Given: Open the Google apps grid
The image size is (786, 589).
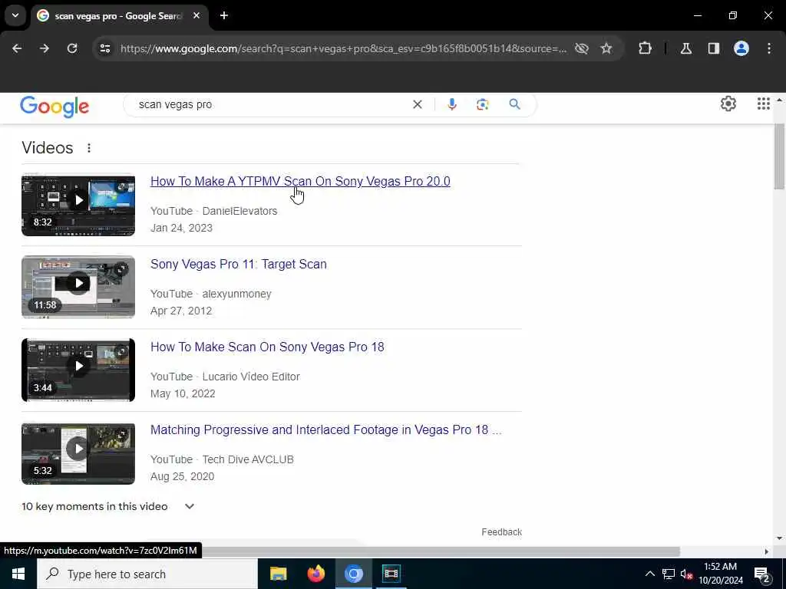Looking at the screenshot, I should [764, 104].
